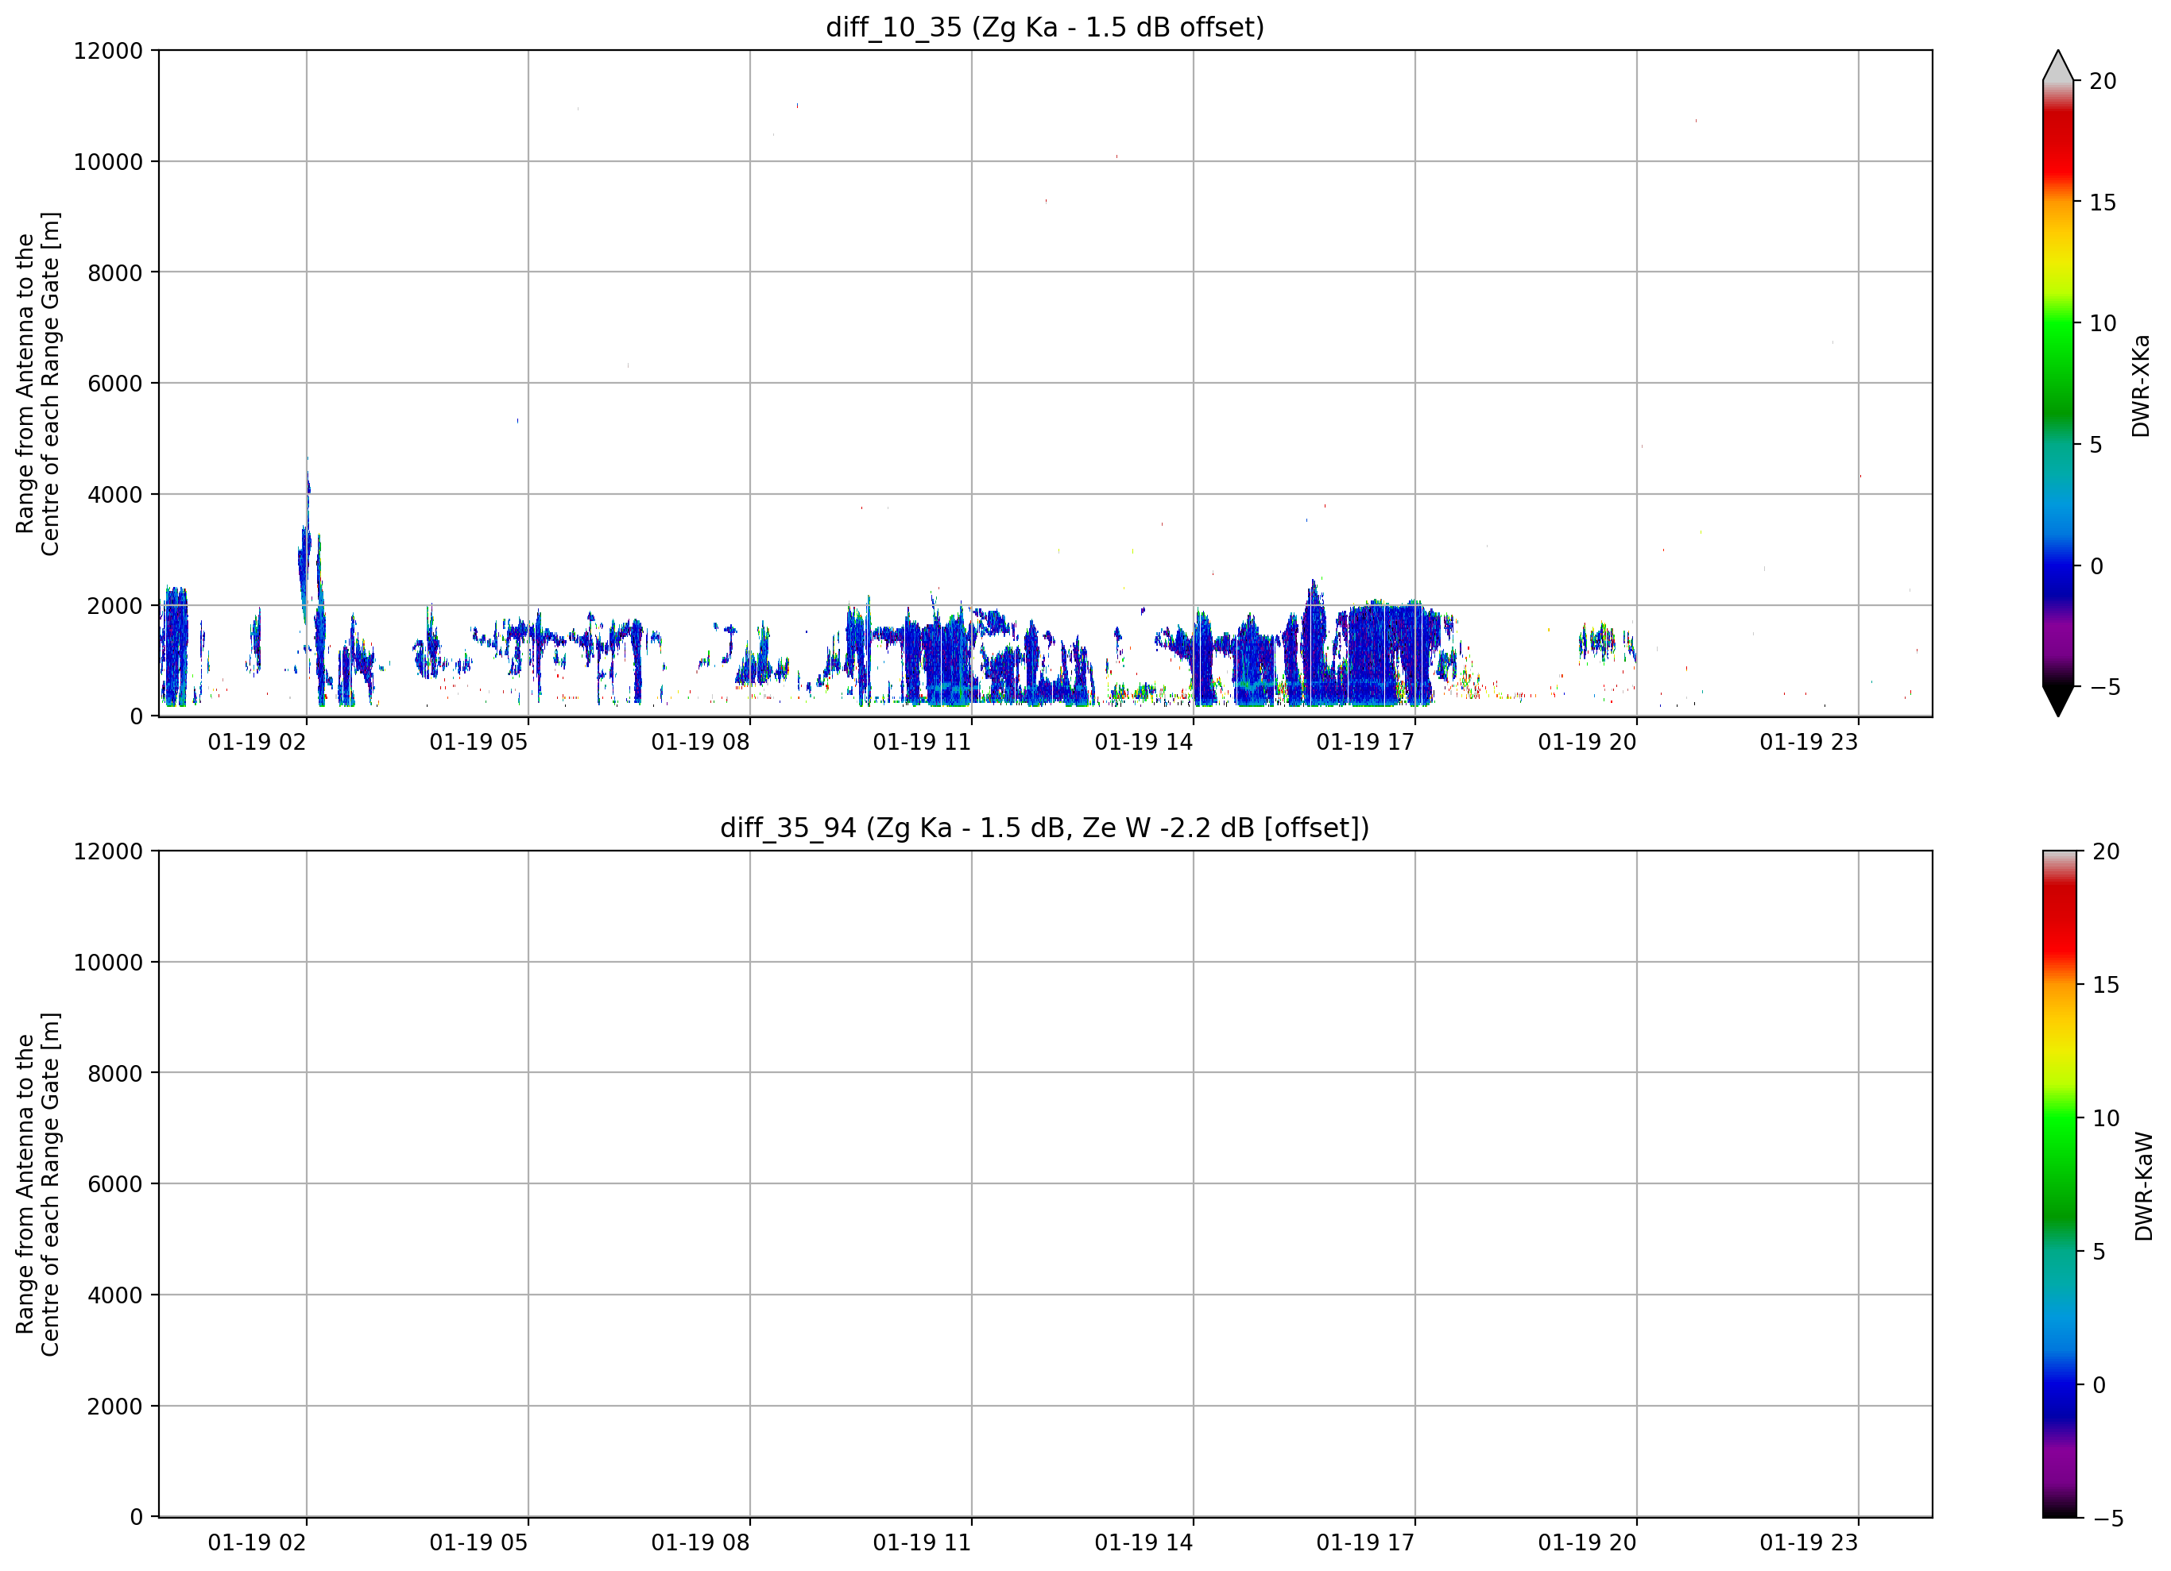
Task: Select the DWR-KaW colorbar label
Action: 2144,1187
